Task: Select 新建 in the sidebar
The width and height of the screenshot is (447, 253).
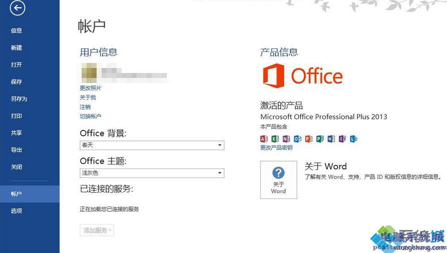Action: (17, 47)
